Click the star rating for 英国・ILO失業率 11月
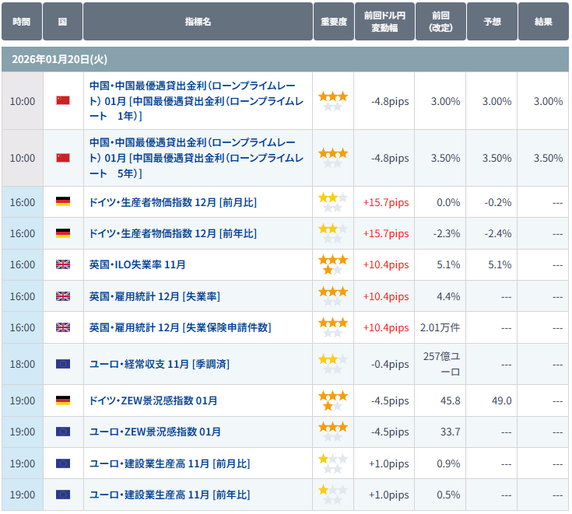 point(332,264)
